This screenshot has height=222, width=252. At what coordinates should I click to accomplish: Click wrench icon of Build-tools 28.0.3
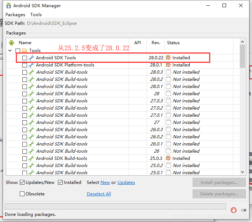[x=31, y=72]
